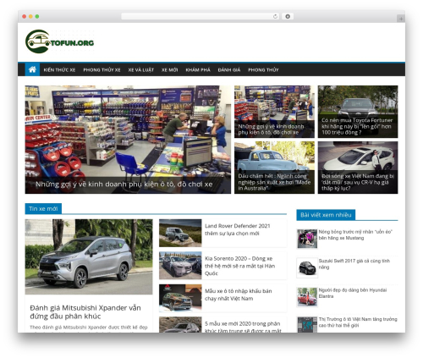
Task: Close the browser window with red button
Action: (x=25, y=16)
